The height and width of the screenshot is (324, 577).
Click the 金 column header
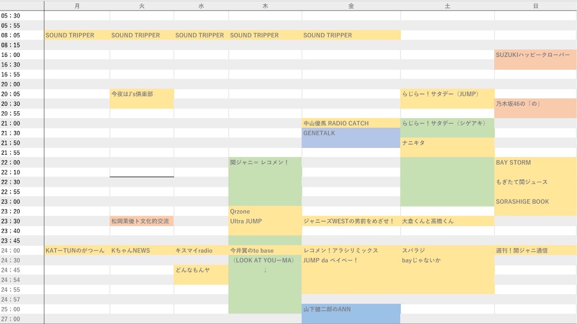click(x=351, y=6)
